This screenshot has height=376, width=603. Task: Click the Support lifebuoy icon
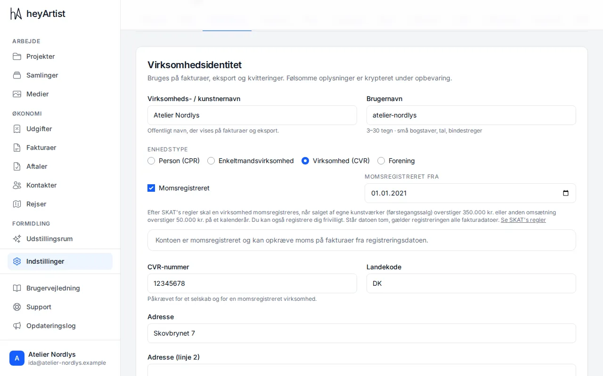point(17,307)
